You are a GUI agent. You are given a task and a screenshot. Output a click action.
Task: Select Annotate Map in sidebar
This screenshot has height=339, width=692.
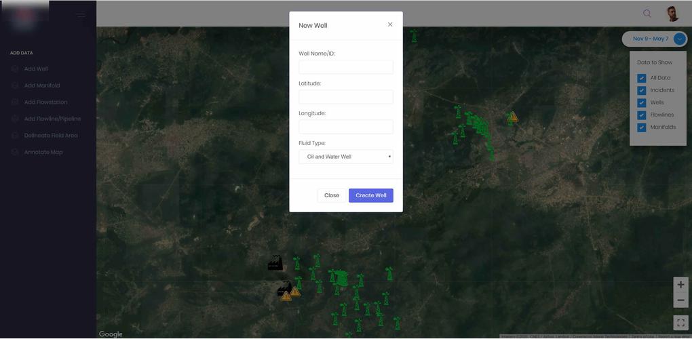(x=43, y=152)
